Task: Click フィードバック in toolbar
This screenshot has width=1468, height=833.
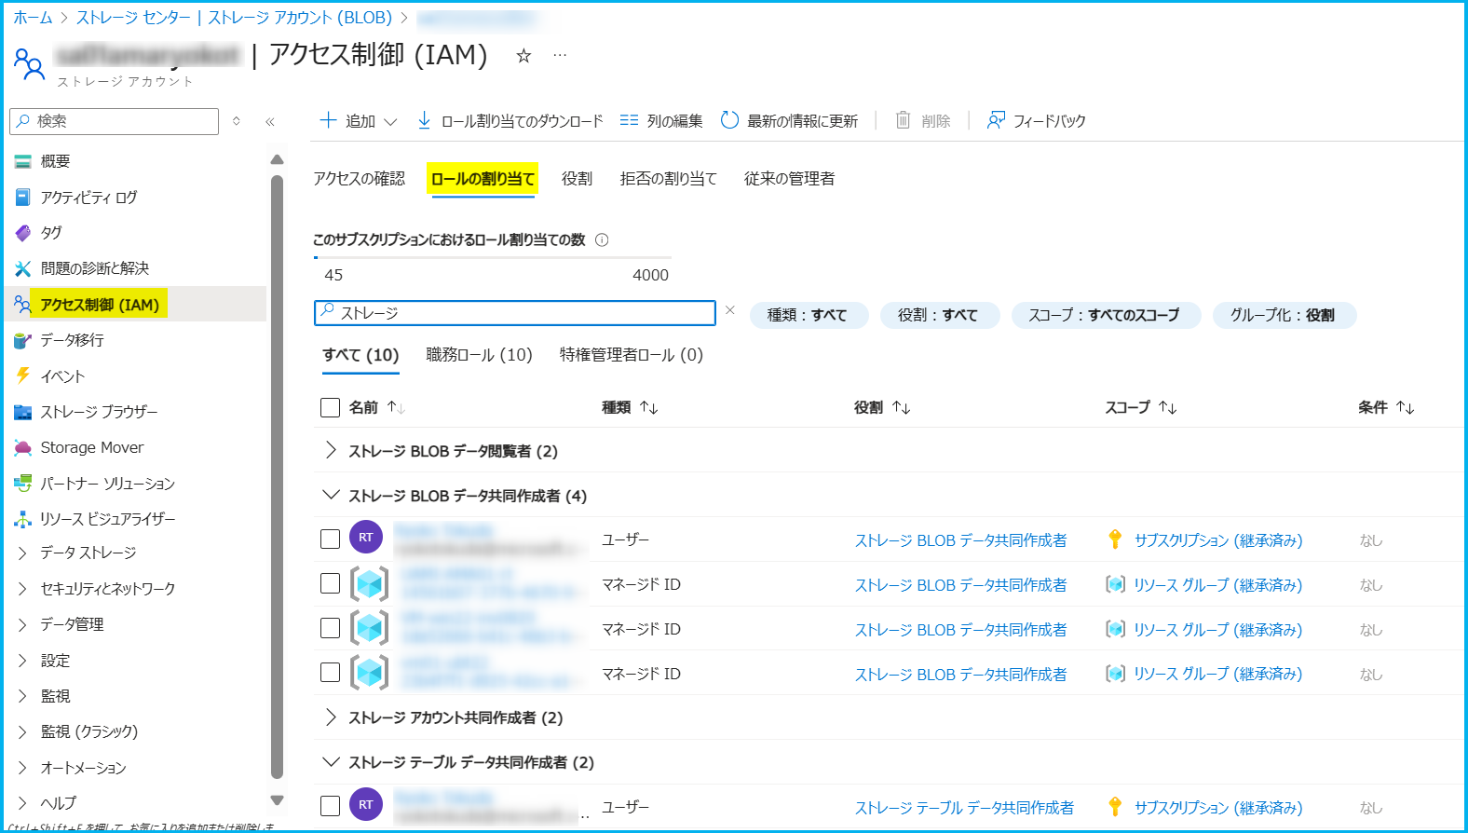Action: 1037,121
